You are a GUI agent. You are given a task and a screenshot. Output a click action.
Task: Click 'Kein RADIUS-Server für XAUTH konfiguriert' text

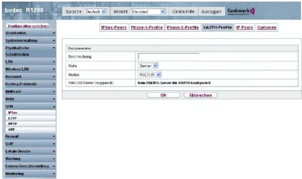[174, 83]
